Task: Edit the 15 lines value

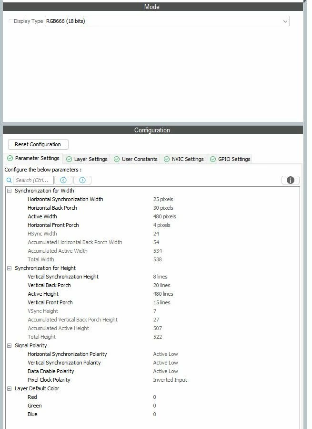Action: pos(162,302)
